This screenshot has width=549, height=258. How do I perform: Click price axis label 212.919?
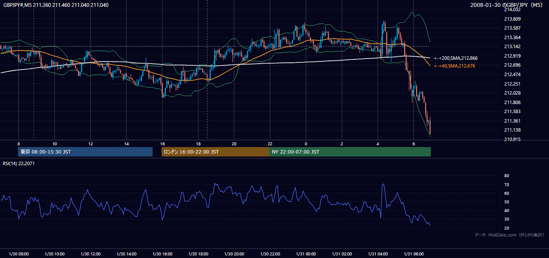pos(512,56)
